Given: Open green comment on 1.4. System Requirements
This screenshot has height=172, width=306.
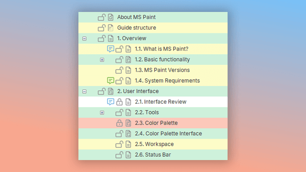Looking at the screenshot, I should pyautogui.click(x=110, y=81).
